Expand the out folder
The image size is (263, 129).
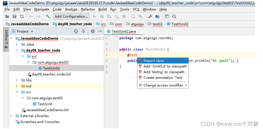17,86
